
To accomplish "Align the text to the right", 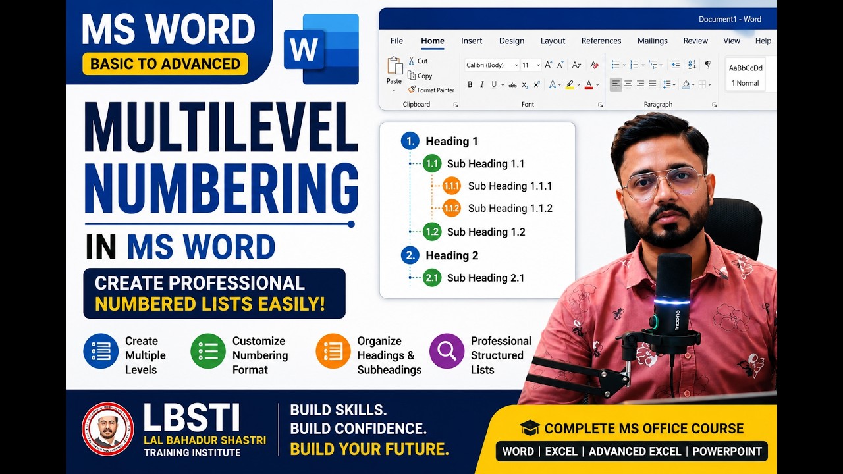I will [x=640, y=84].
